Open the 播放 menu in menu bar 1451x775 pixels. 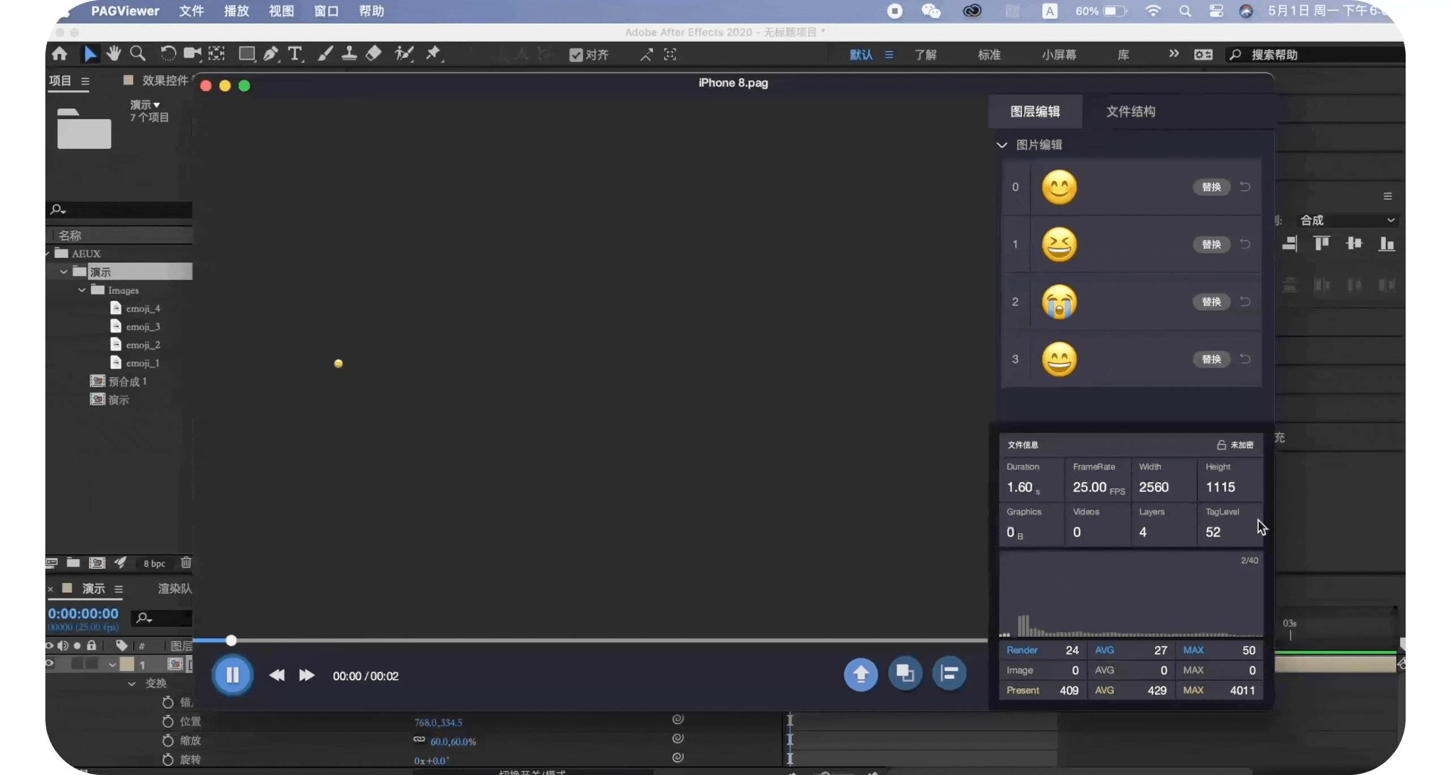pos(236,11)
